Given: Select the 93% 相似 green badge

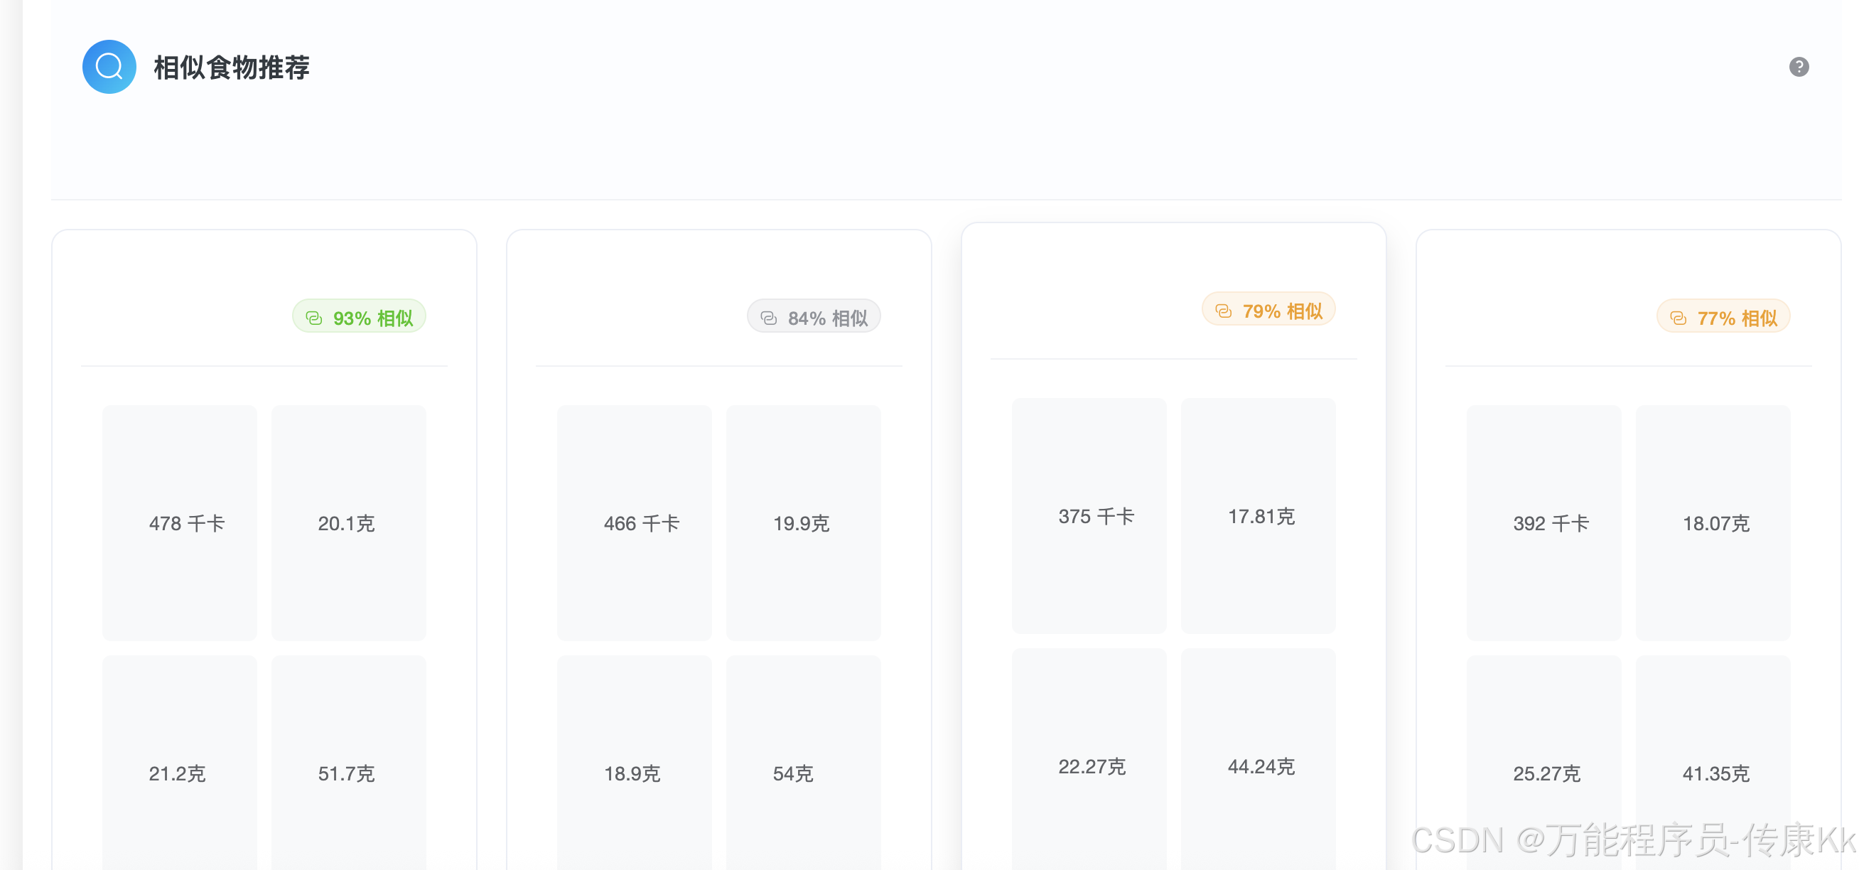Looking at the screenshot, I should pos(360,317).
